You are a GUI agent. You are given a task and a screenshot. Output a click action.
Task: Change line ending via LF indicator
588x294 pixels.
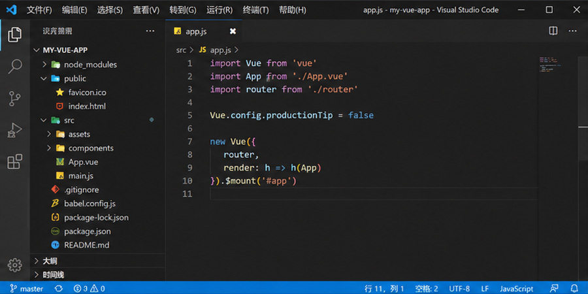tap(485, 288)
